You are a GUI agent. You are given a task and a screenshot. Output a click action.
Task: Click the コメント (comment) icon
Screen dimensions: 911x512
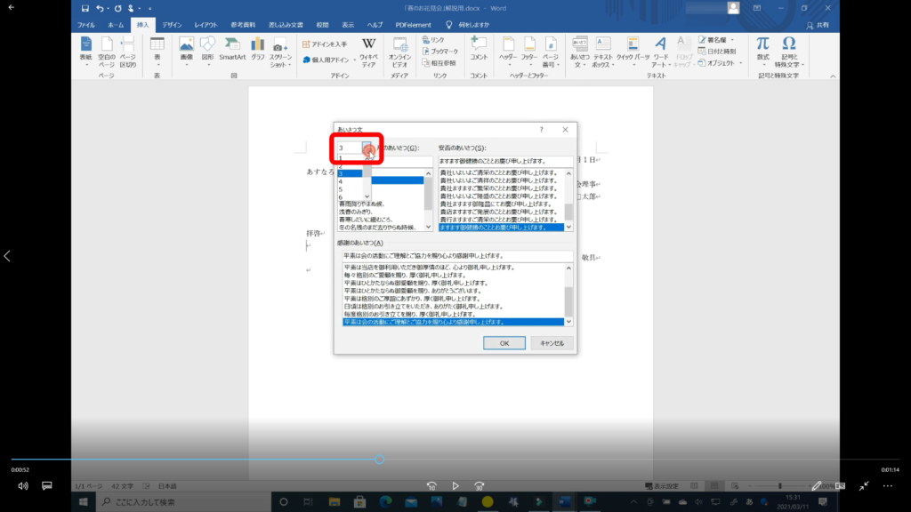[479, 49]
